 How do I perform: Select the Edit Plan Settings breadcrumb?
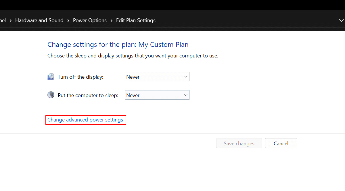pos(136,20)
